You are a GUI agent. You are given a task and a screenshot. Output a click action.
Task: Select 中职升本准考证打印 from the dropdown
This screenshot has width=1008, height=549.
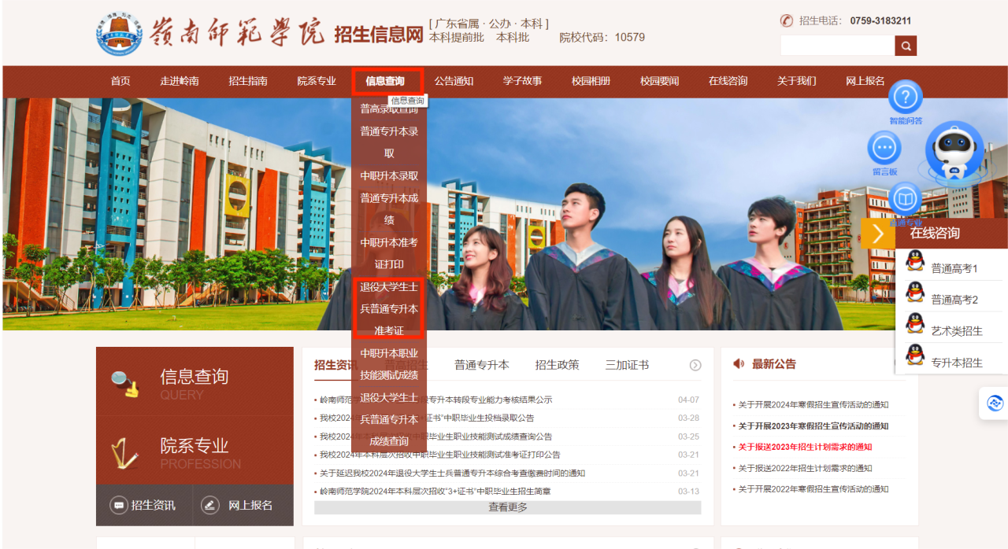[x=389, y=253]
